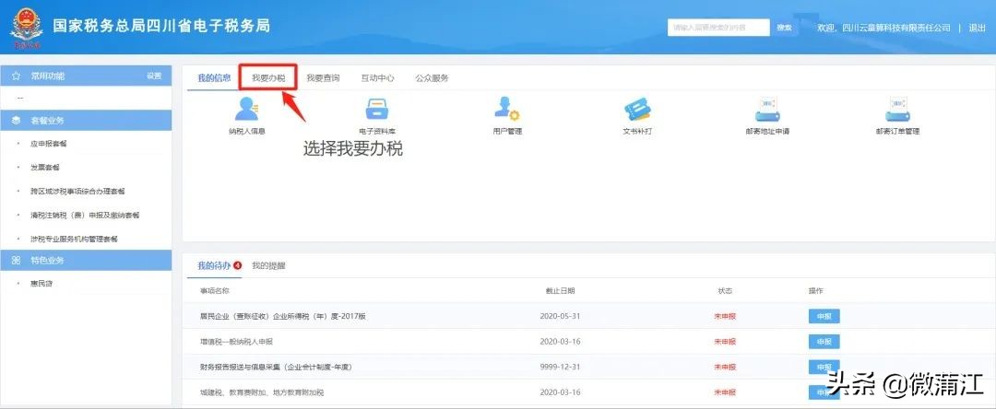The image size is (996, 409).
Task: Click 财务报告报送与信息采集 item name
Action: click(276, 367)
